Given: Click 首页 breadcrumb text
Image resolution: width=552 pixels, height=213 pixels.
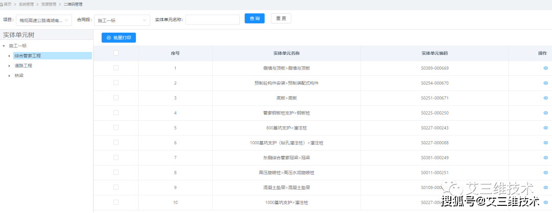Looking at the screenshot, I should [7, 5].
